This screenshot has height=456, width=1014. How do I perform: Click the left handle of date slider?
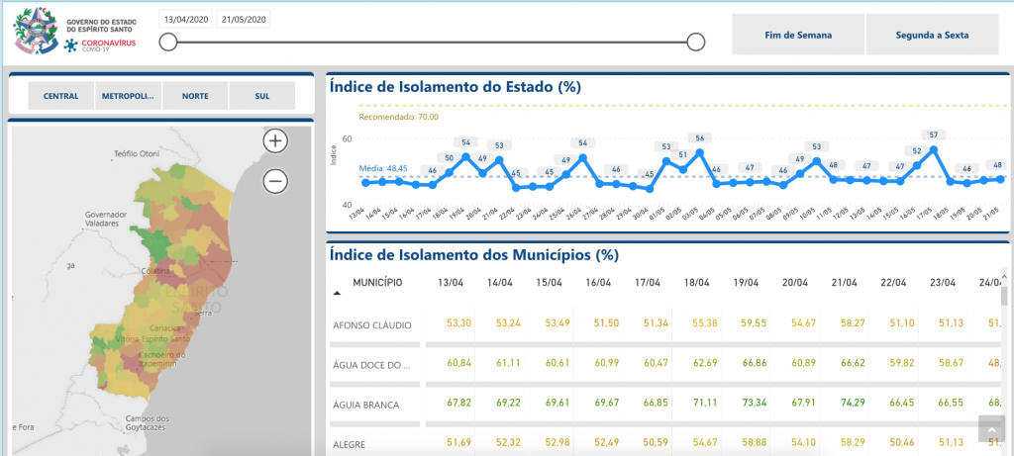(x=169, y=42)
